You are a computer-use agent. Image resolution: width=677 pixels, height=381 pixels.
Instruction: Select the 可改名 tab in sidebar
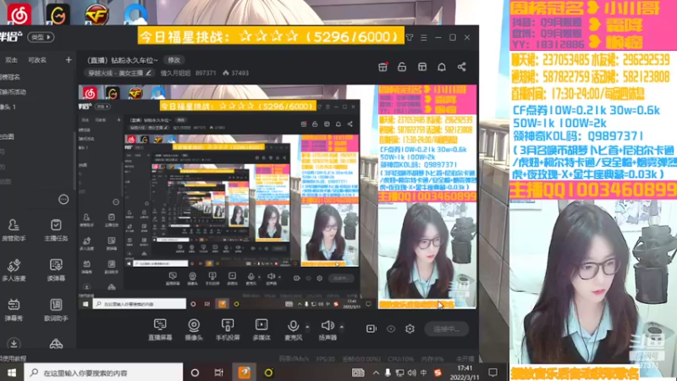(37, 60)
